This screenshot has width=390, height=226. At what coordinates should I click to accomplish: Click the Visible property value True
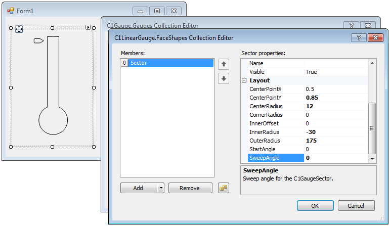click(336, 72)
